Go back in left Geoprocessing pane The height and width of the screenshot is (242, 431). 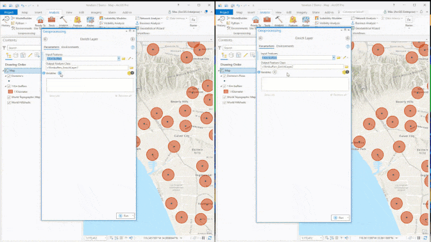[46, 39]
